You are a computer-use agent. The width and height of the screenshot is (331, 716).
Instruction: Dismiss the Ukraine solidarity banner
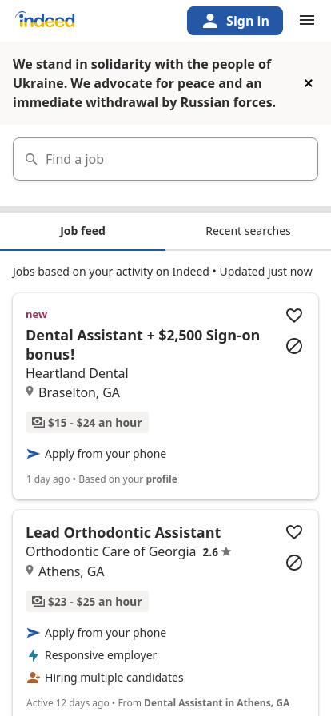[309, 83]
